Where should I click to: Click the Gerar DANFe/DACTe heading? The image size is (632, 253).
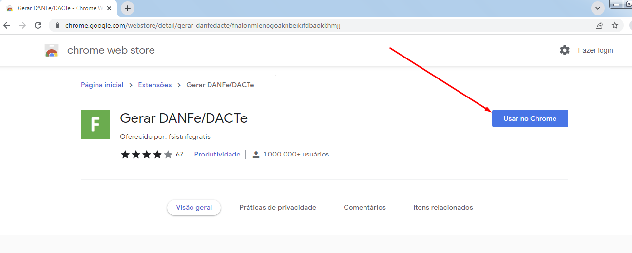184,118
